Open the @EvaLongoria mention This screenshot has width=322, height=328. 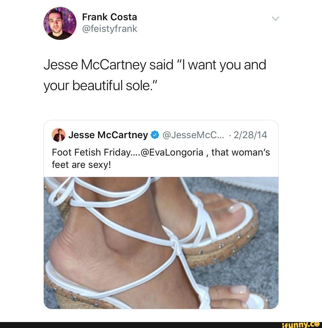pos(172,152)
